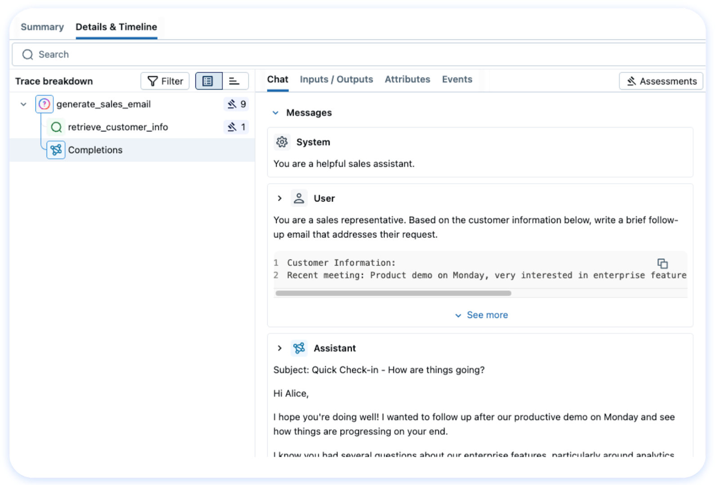Open assessments badge on retrieve_customer_info row
This screenshot has width=719, height=485.
236,127
